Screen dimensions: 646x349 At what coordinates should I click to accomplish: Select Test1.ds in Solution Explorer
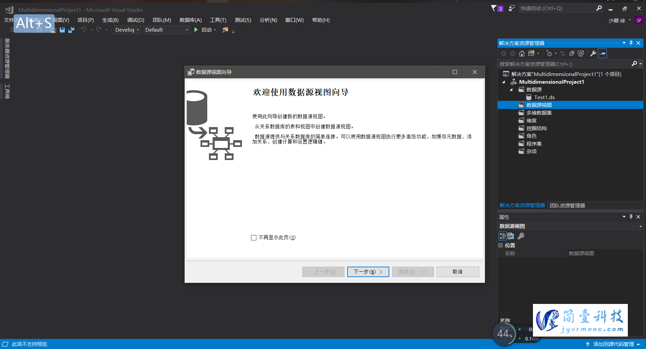click(544, 98)
